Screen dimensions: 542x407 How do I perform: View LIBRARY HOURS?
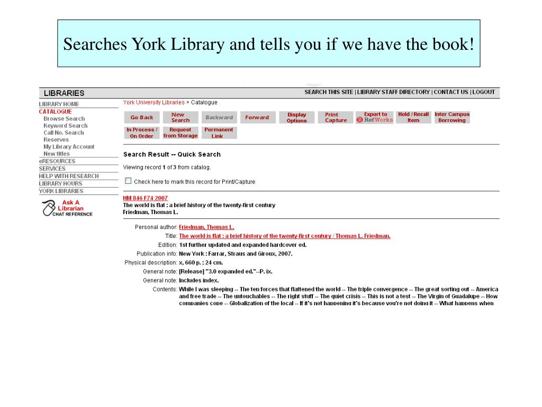tap(60, 184)
